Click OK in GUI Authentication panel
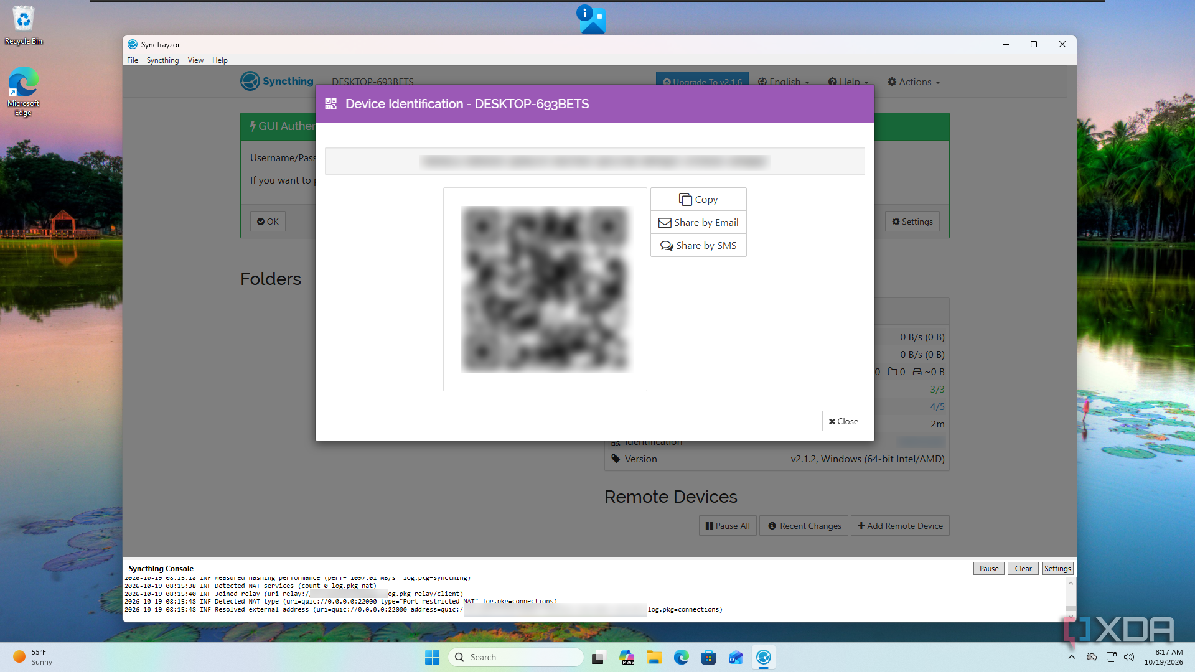The width and height of the screenshot is (1195, 672). (x=268, y=221)
